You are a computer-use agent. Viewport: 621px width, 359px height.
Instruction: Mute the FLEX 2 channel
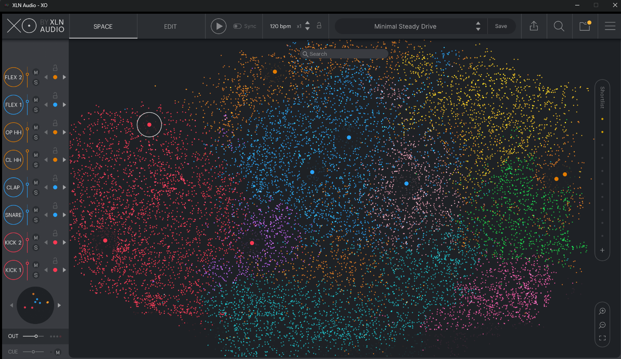point(36,72)
